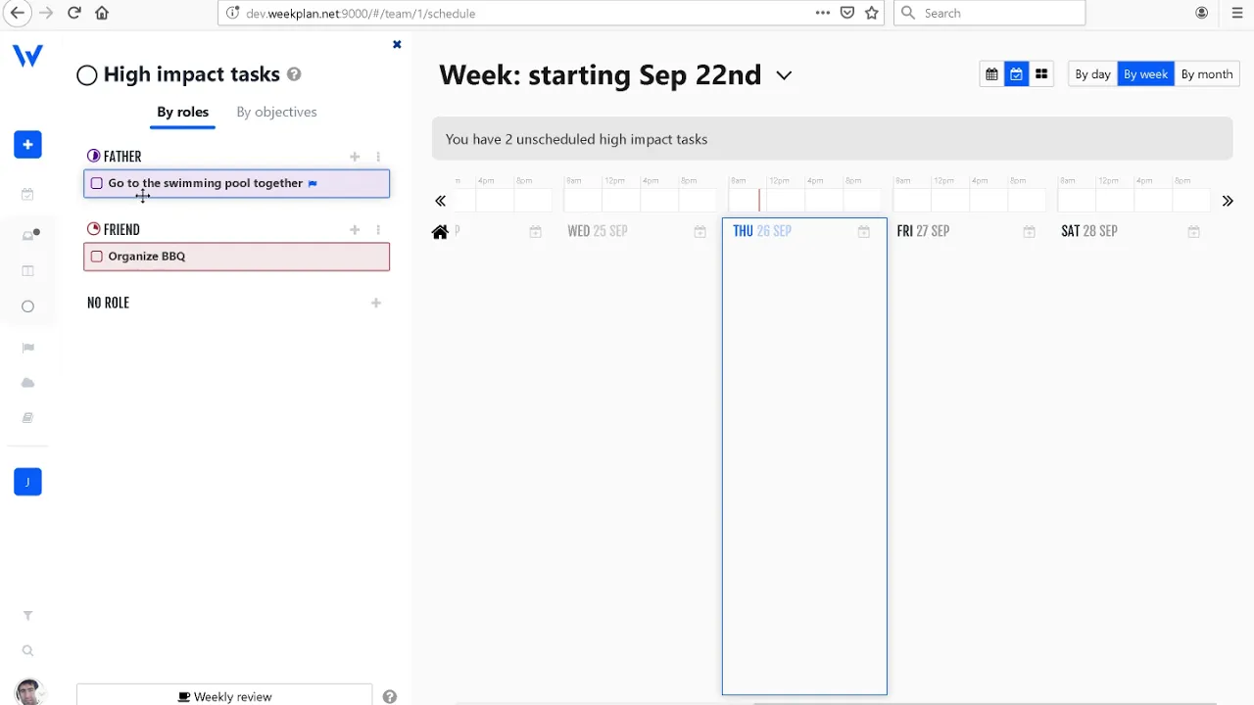Open the journal icon in the sidebar
Image resolution: width=1254 pixels, height=705 pixels.
pos(27,417)
